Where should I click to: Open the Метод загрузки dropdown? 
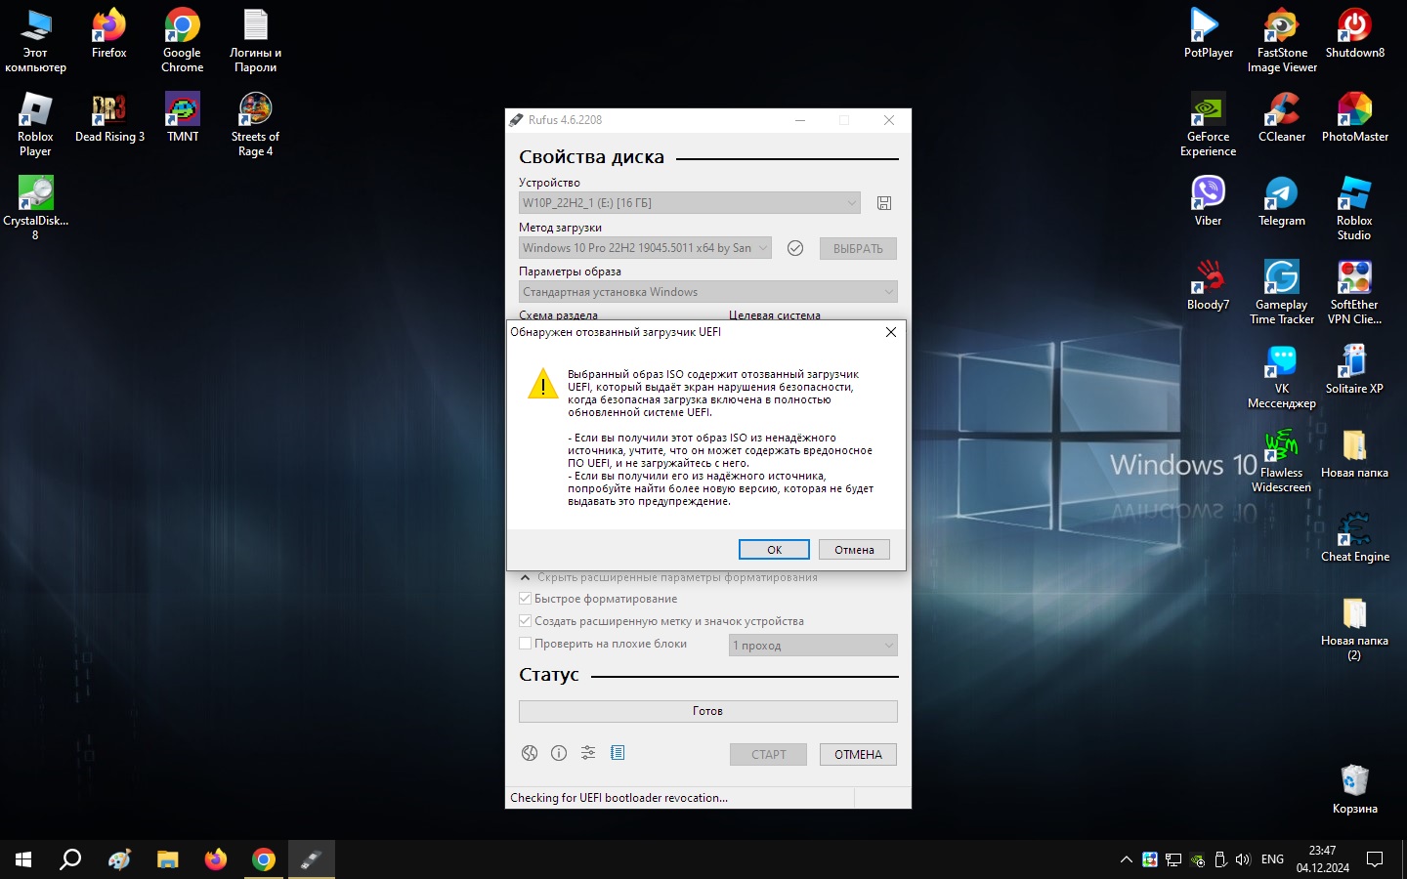645,248
